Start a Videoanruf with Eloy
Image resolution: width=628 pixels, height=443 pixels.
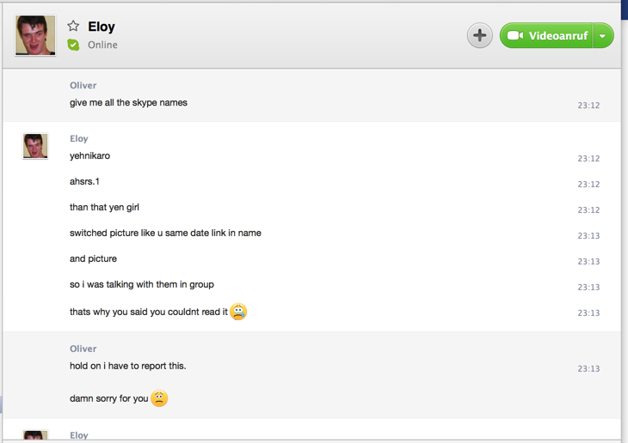[551, 36]
